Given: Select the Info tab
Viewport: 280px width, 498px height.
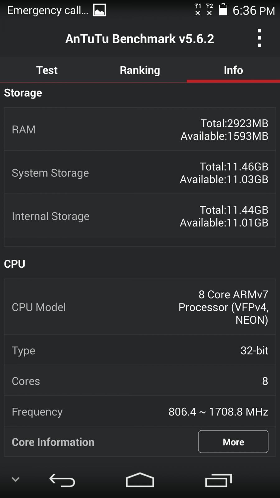Looking at the screenshot, I should (x=233, y=70).
